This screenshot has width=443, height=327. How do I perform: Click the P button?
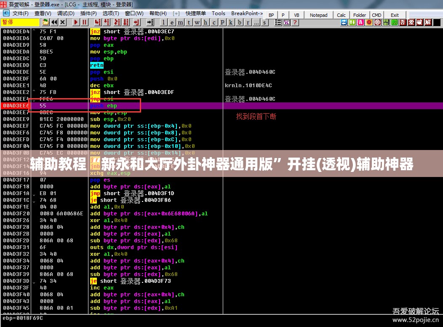click(283, 15)
